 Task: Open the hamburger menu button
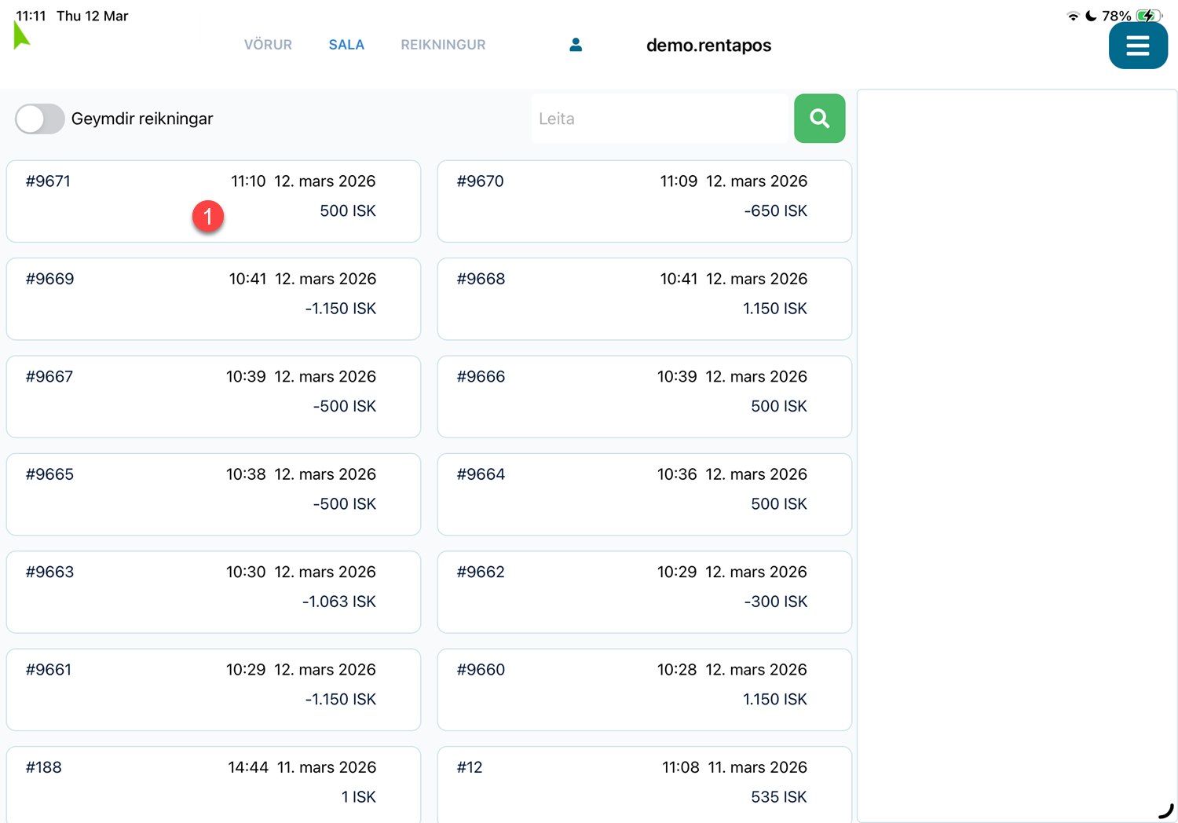(1137, 46)
